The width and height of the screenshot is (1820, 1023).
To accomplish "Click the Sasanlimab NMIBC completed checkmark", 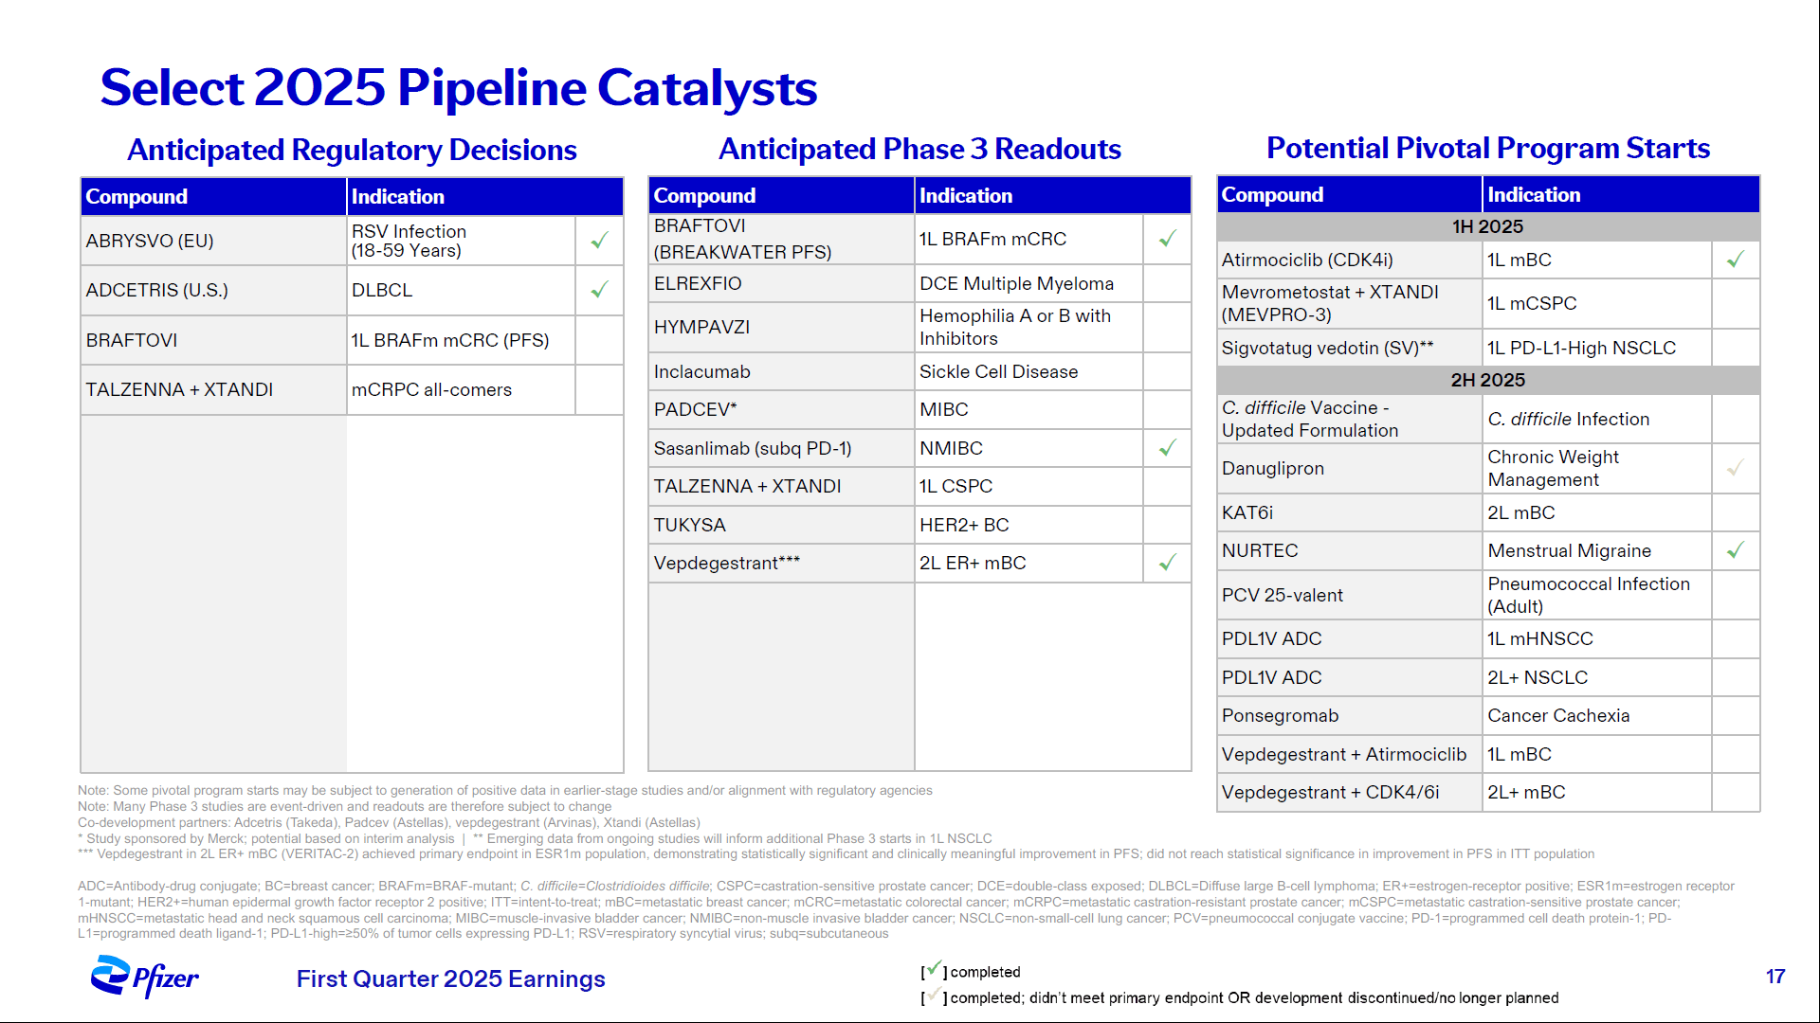I will [x=1167, y=448].
